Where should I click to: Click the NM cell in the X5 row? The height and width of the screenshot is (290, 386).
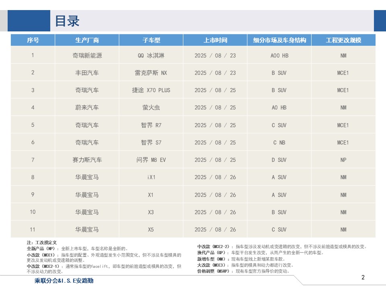(343, 230)
